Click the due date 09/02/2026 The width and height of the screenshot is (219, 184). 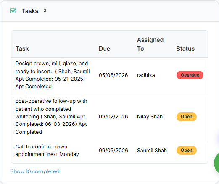(113, 117)
